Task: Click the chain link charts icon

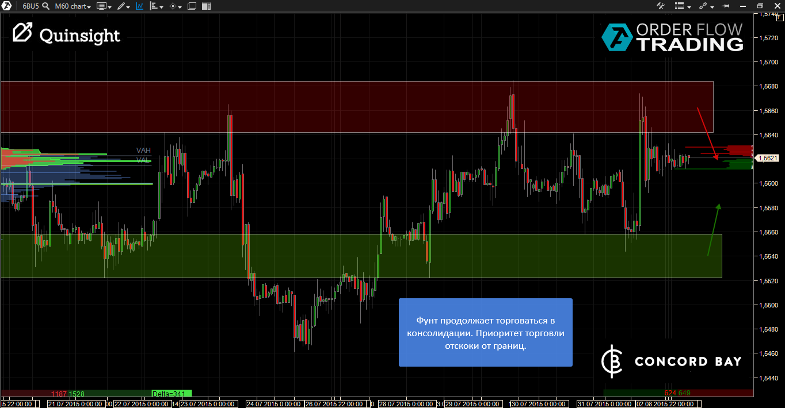Action: point(703,6)
